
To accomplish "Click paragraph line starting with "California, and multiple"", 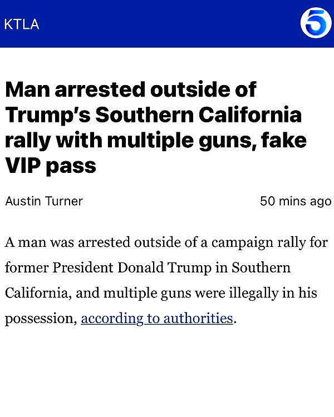I will click(161, 293).
